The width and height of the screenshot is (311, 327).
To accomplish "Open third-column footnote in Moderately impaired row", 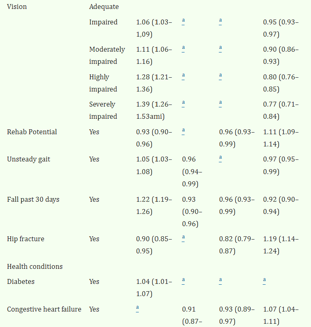I will [220, 48].
